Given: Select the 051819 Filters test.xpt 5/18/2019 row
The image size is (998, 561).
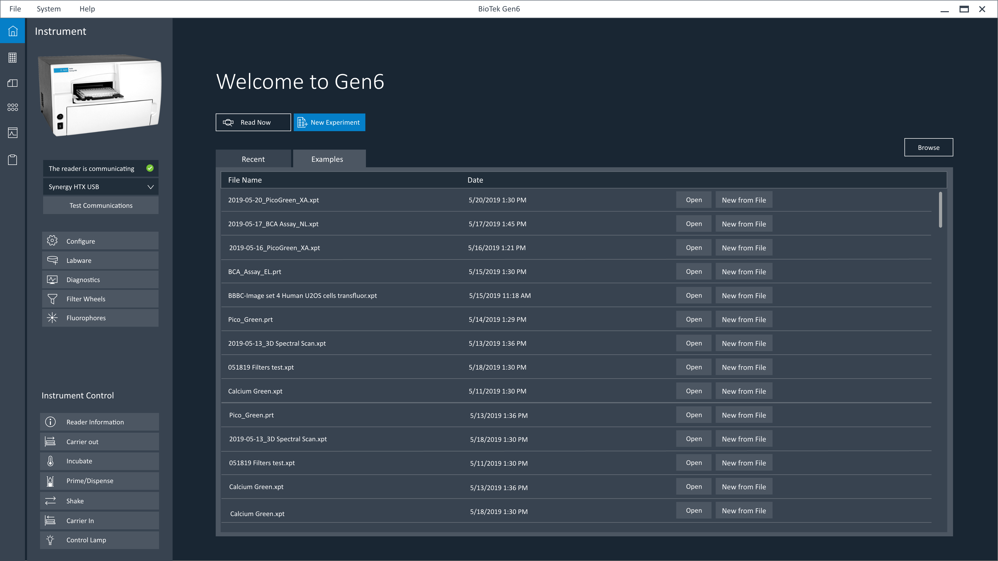Looking at the screenshot, I should (576, 367).
